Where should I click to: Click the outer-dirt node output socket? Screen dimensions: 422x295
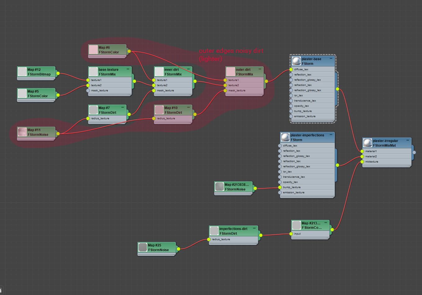[266, 81]
